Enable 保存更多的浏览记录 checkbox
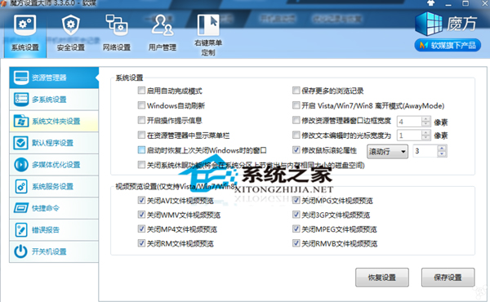The image size is (490, 302). point(296,91)
